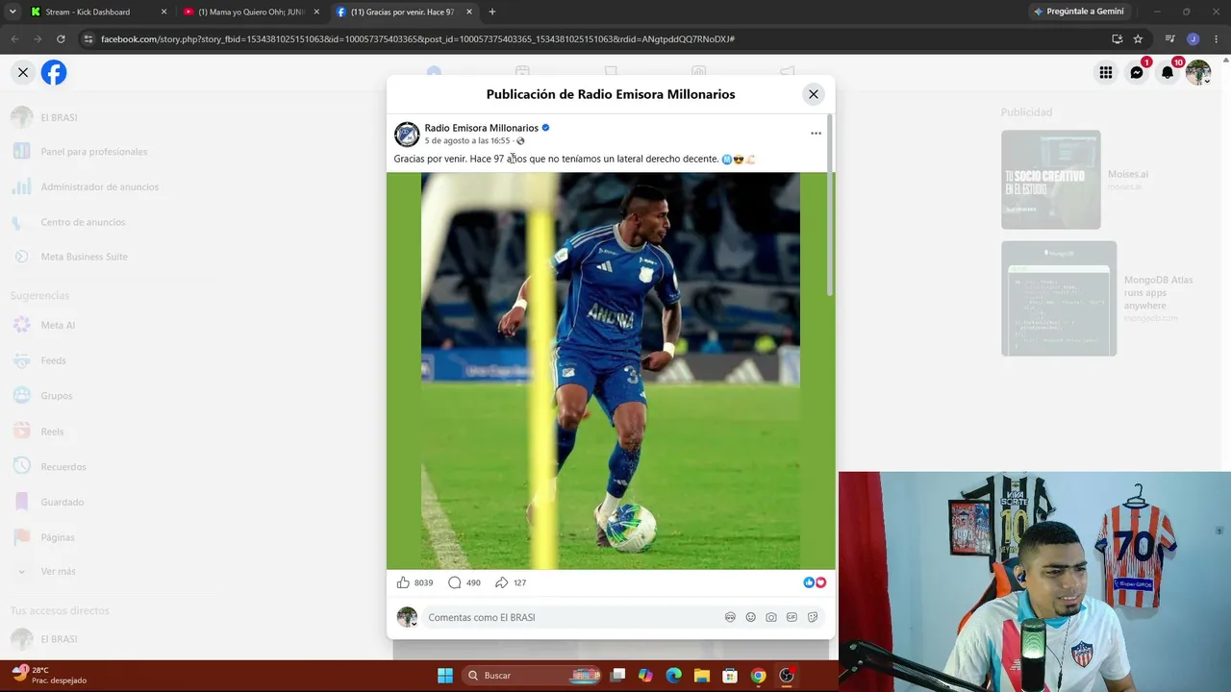Open El BRASI shortcut under accesos directos

pyautogui.click(x=58, y=639)
